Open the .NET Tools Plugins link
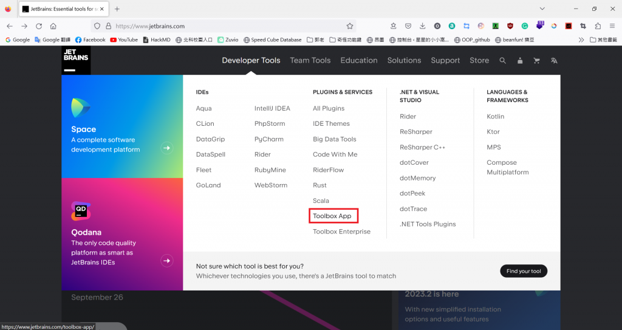The width and height of the screenshot is (622, 330). coord(428,224)
